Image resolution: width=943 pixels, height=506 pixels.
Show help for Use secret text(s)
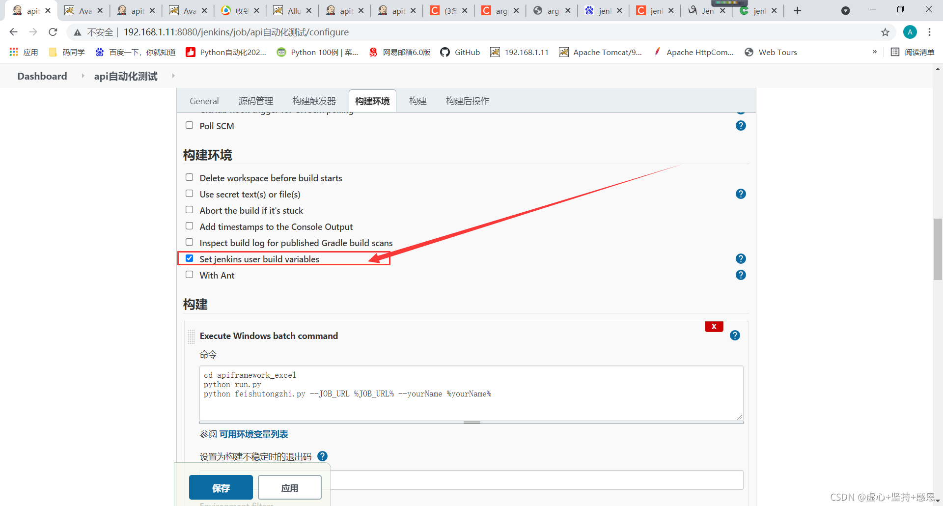pos(741,194)
